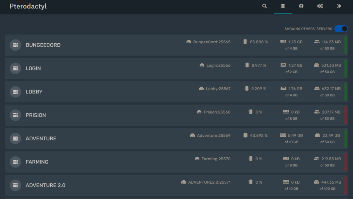
Task: Open the LOGIN server
Action: click(33, 68)
